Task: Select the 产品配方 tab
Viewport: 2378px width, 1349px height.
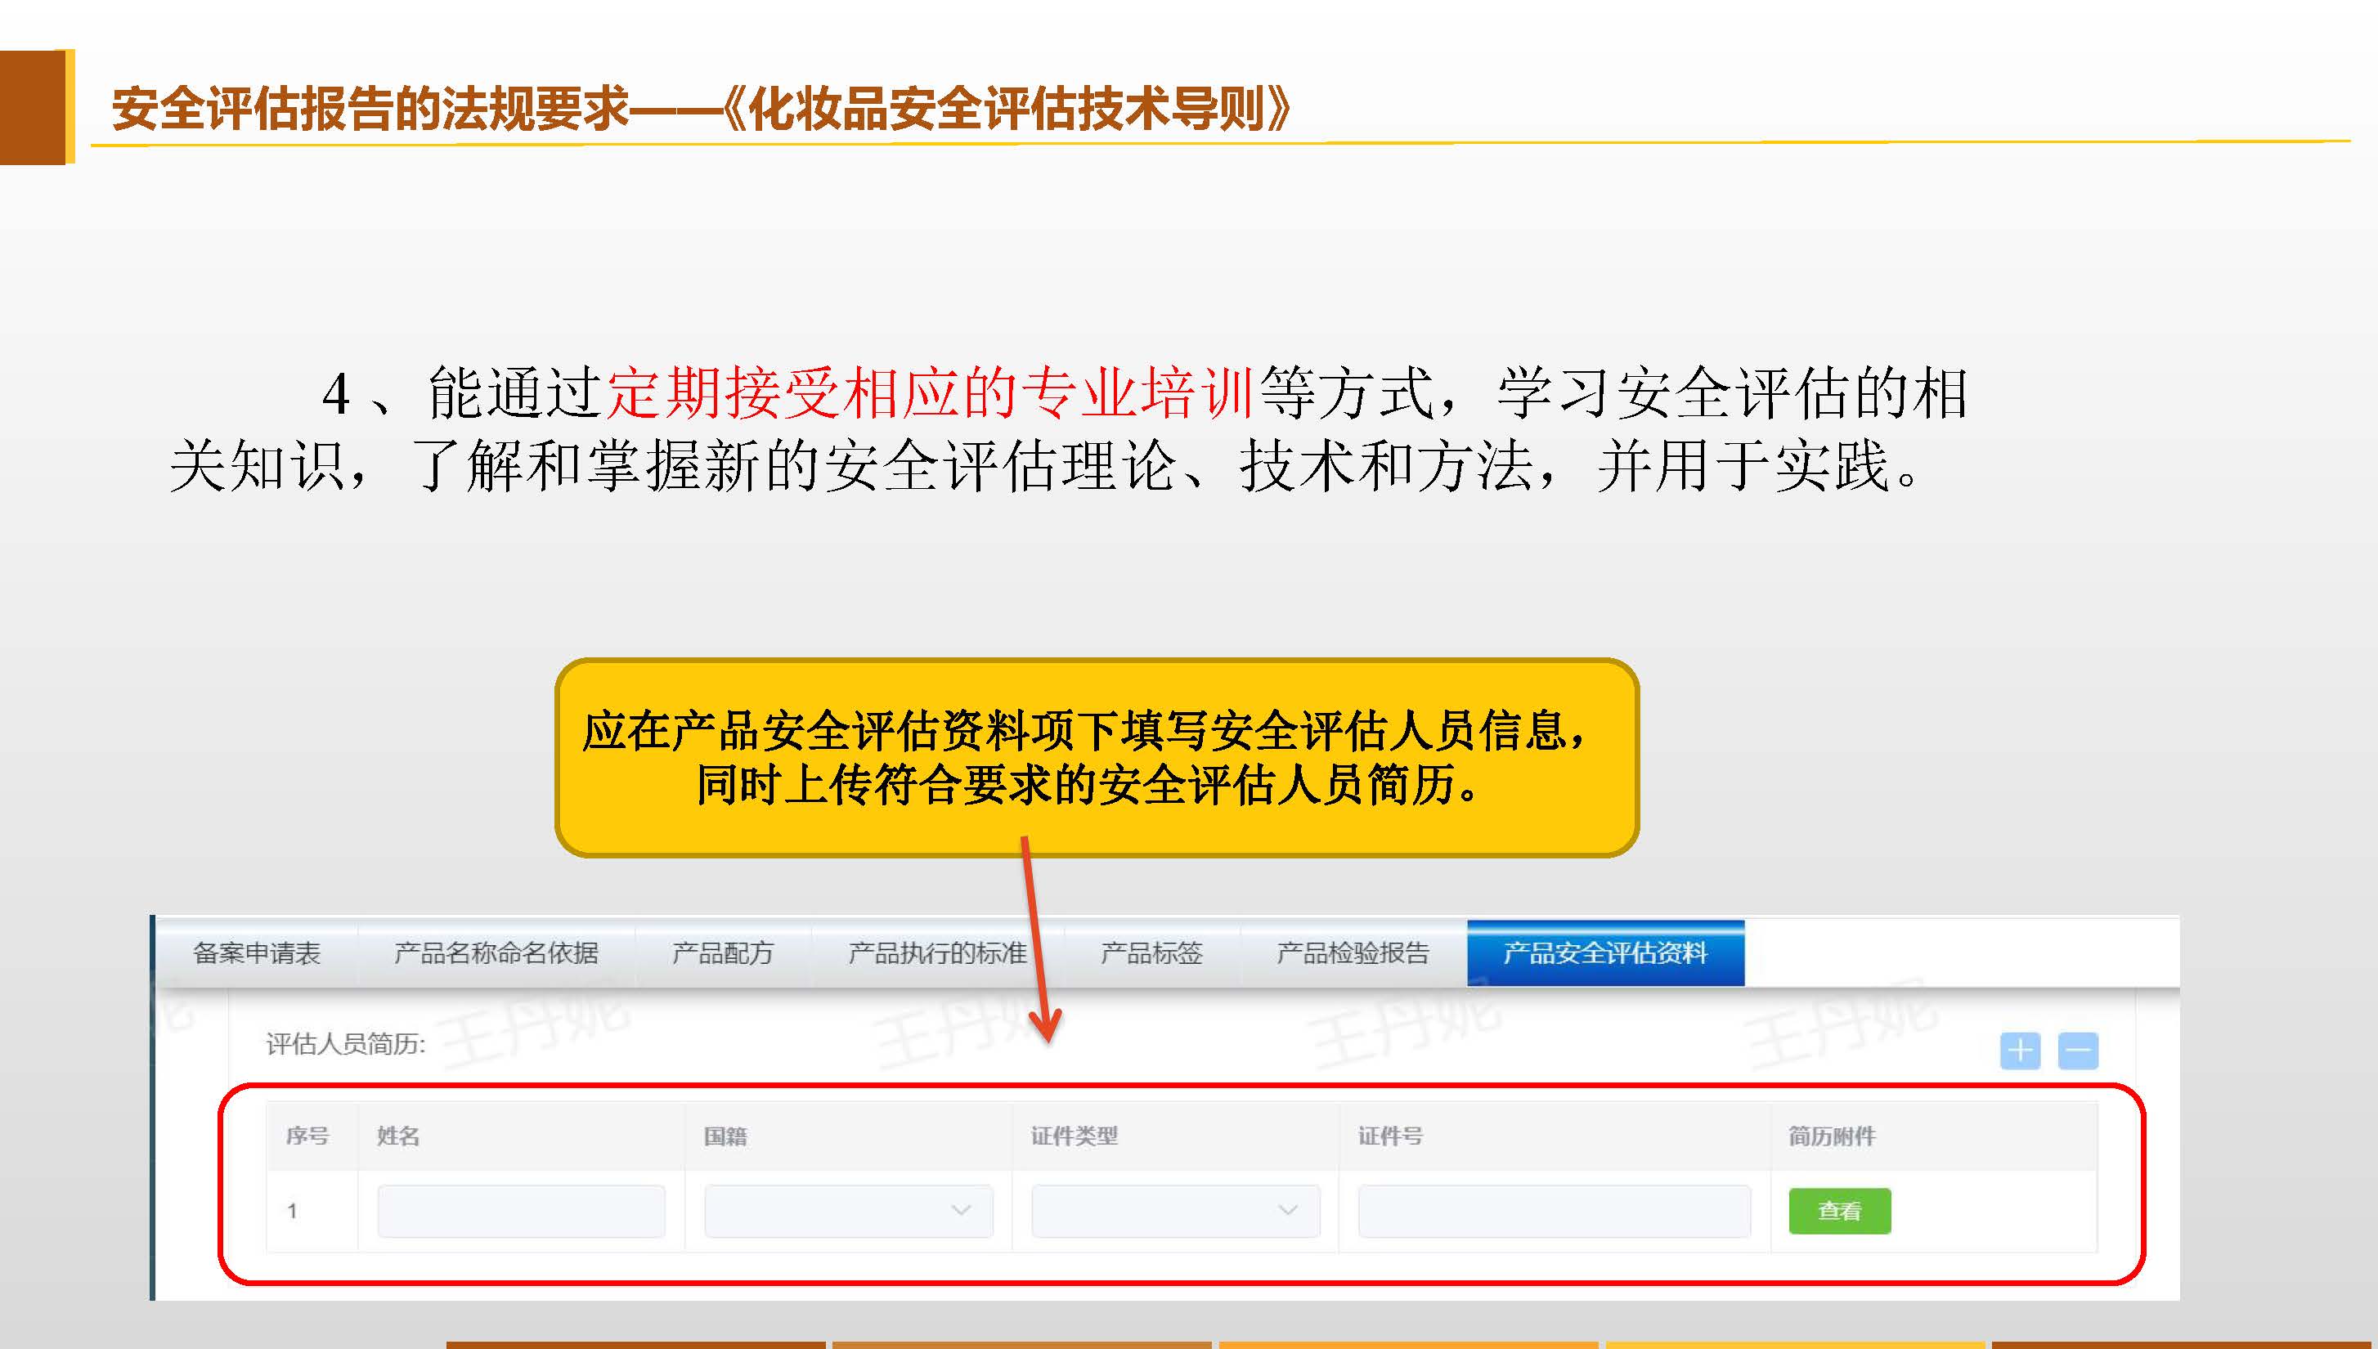Action: (x=722, y=953)
